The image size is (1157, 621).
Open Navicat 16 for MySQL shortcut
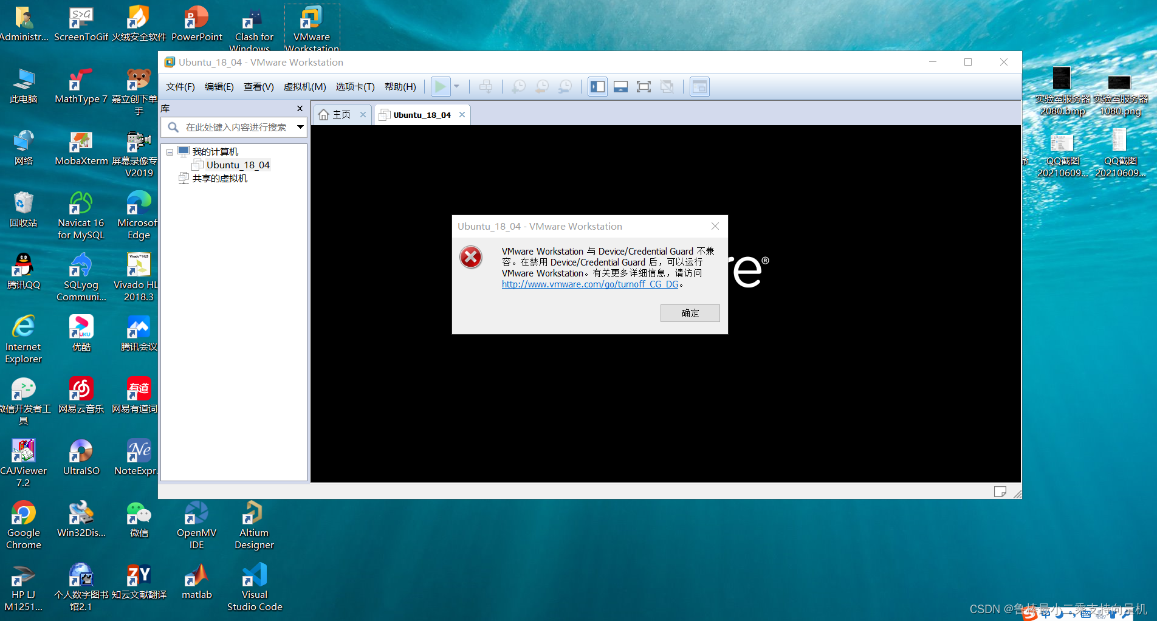click(81, 216)
